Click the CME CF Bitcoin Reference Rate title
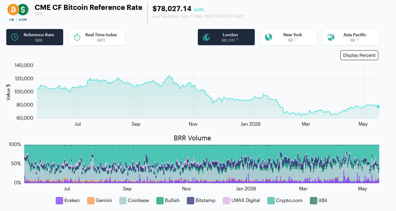The width and height of the screenshot is (396, 211). pyautogui.click(x=89, y=7)
